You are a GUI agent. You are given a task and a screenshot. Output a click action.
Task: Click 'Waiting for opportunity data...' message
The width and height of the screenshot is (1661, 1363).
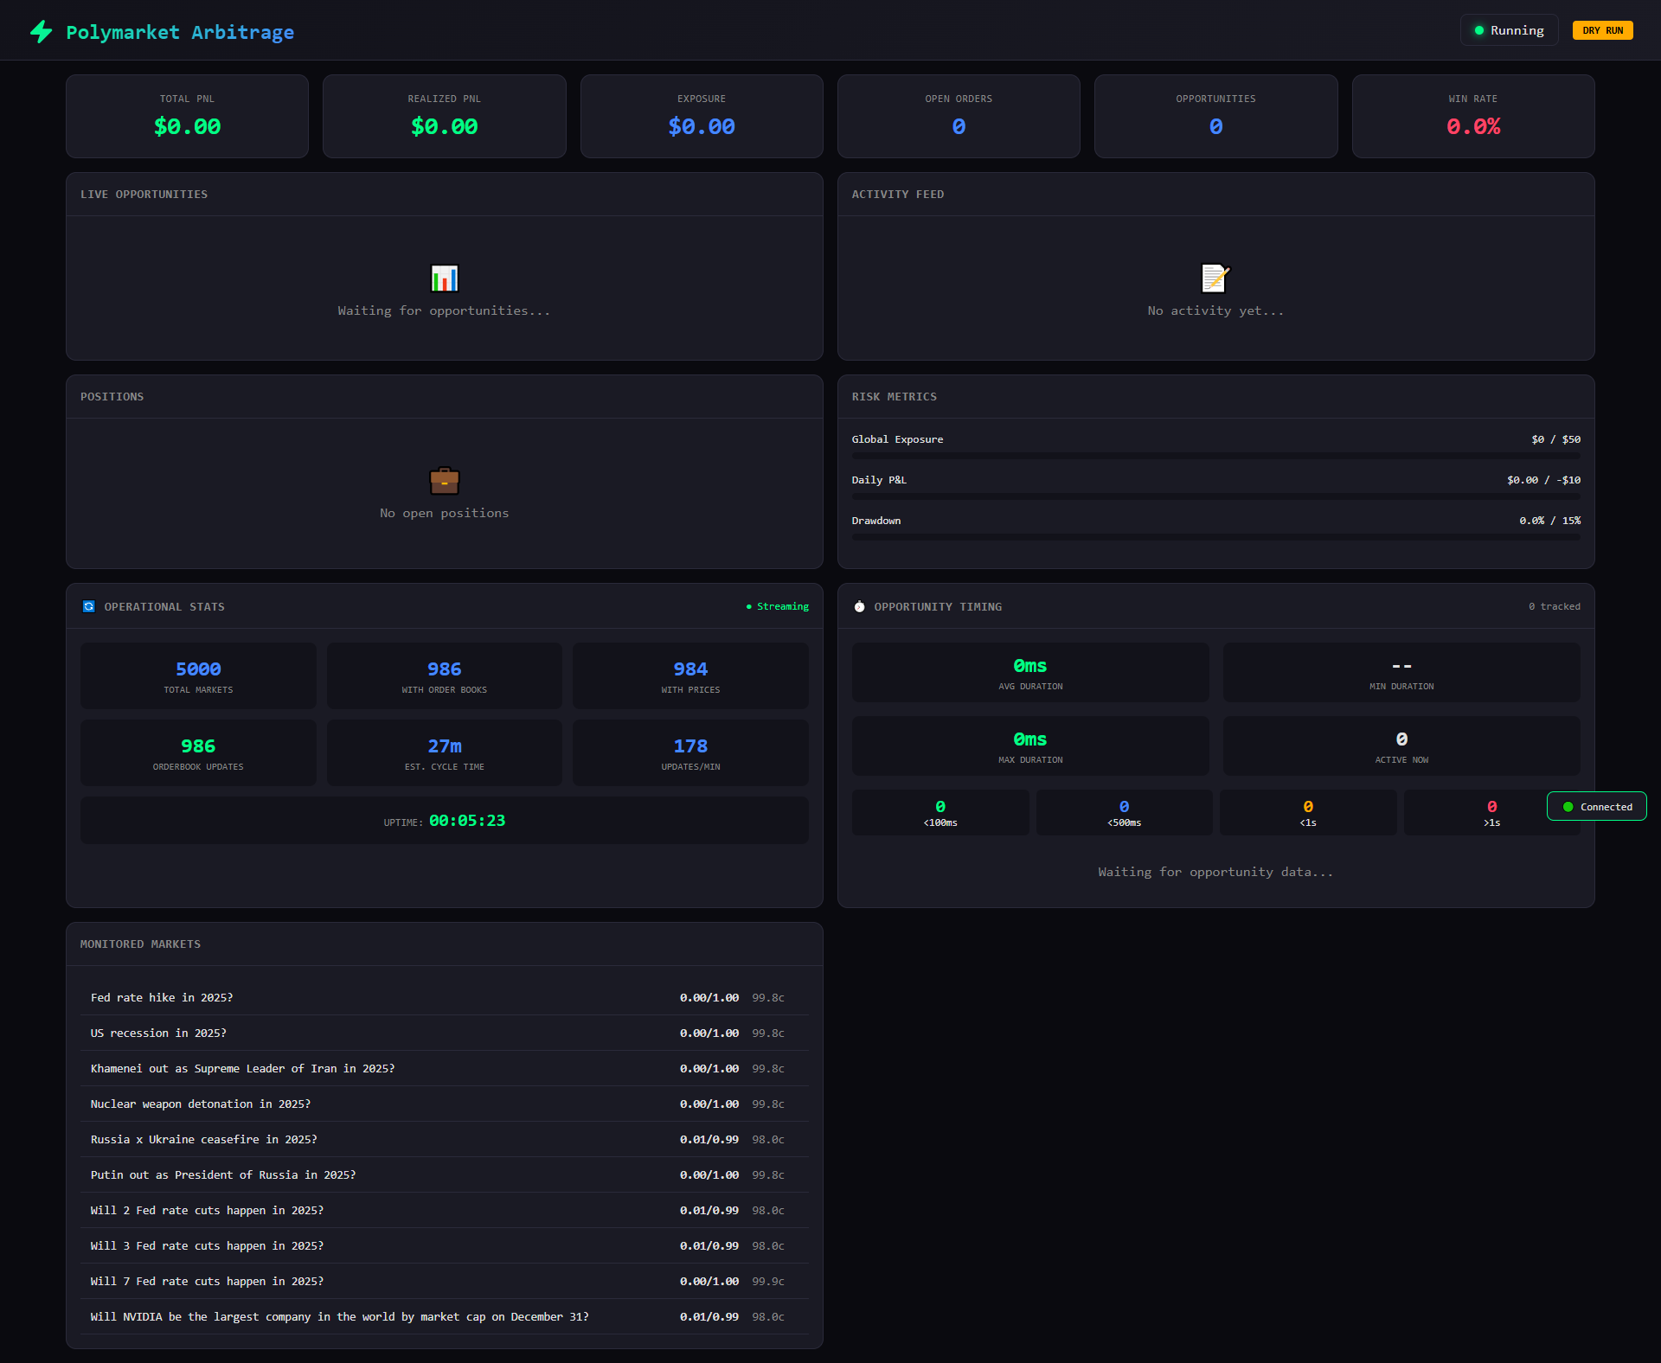coord(1215,872)
